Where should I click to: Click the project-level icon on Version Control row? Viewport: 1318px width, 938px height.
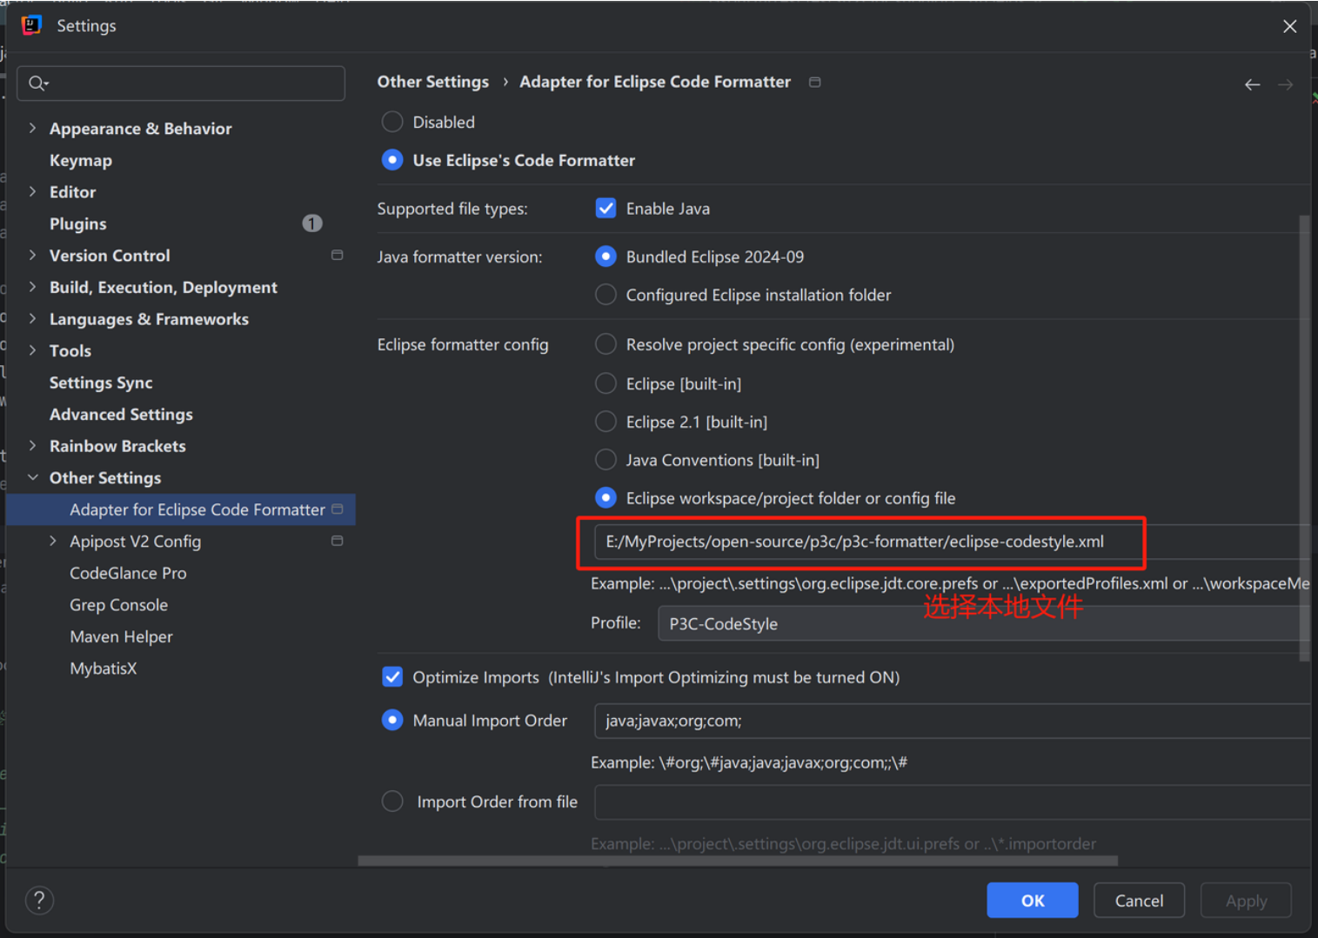coord(338,255)
